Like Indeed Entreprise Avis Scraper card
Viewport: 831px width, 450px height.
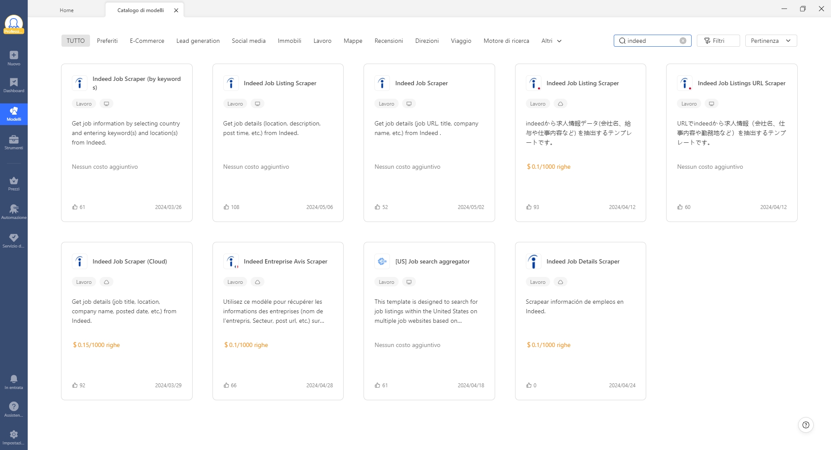coord(226,385)
